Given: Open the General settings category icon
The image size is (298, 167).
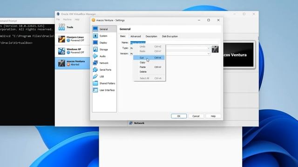Looking at the screenshot, I should tap(95, 29).
